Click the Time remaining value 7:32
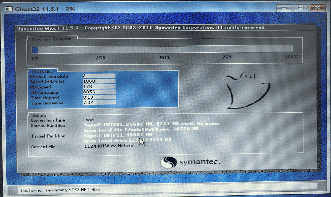The image size is (331, 197). (99, 103)
